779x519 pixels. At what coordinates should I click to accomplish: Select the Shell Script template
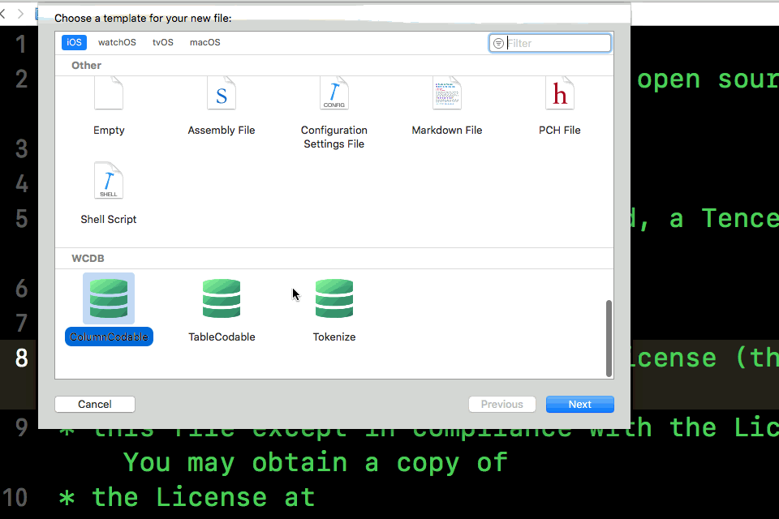click(x=109, y=183)
